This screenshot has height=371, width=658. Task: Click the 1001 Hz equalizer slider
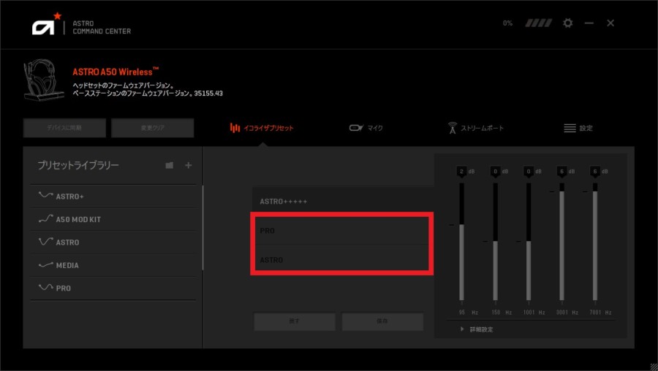[529, 242]
